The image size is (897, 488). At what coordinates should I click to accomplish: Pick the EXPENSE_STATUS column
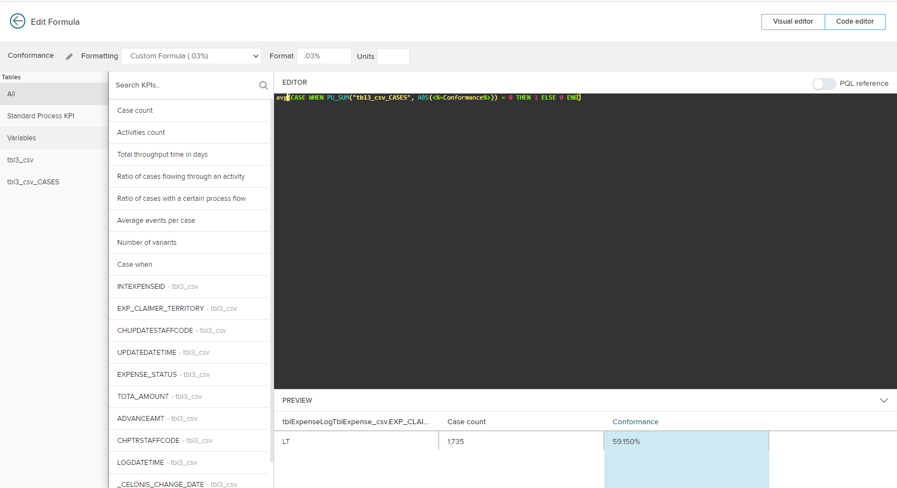pyautogui.click(x=189, y=375)
